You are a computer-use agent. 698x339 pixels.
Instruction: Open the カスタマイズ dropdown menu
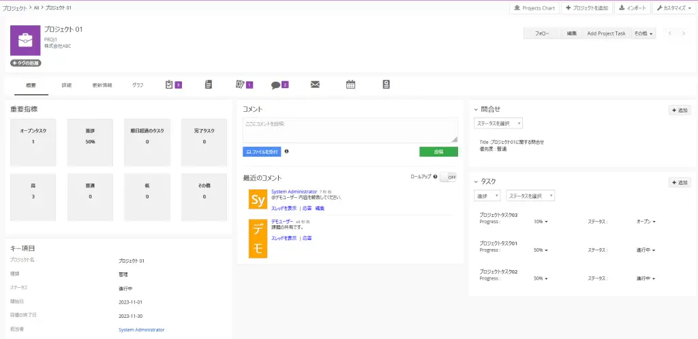coord(674,8)
